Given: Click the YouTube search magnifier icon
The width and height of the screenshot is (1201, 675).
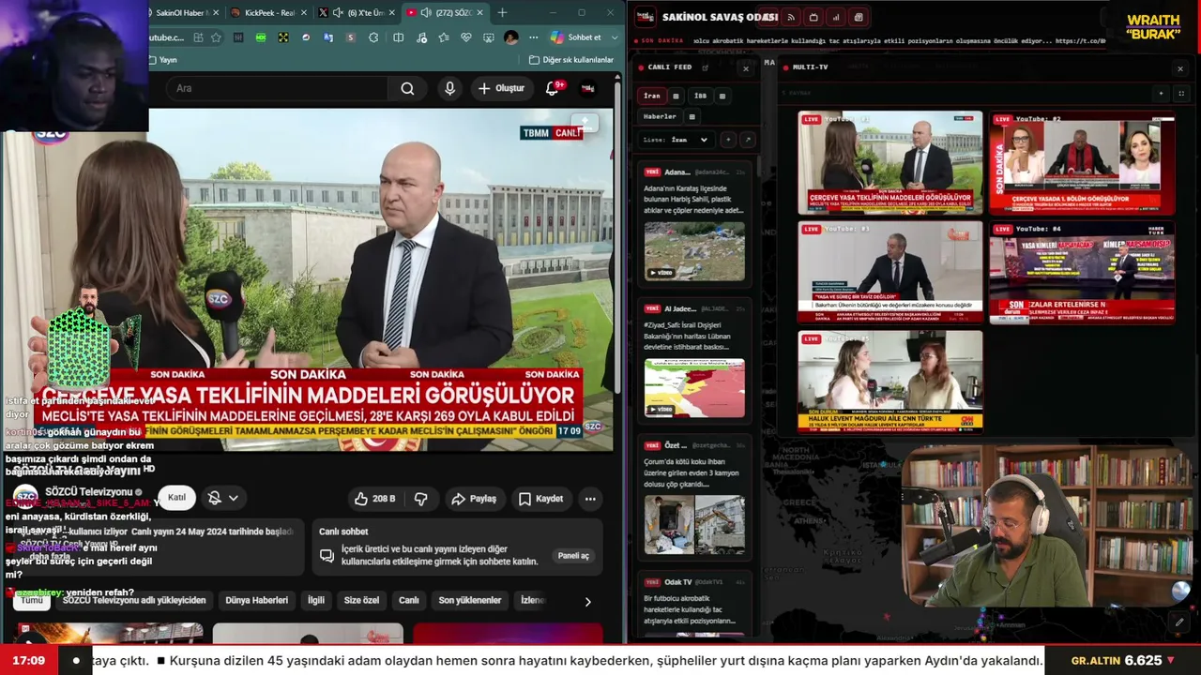Looking at the screenshot, I should click(x=407, y=88).
